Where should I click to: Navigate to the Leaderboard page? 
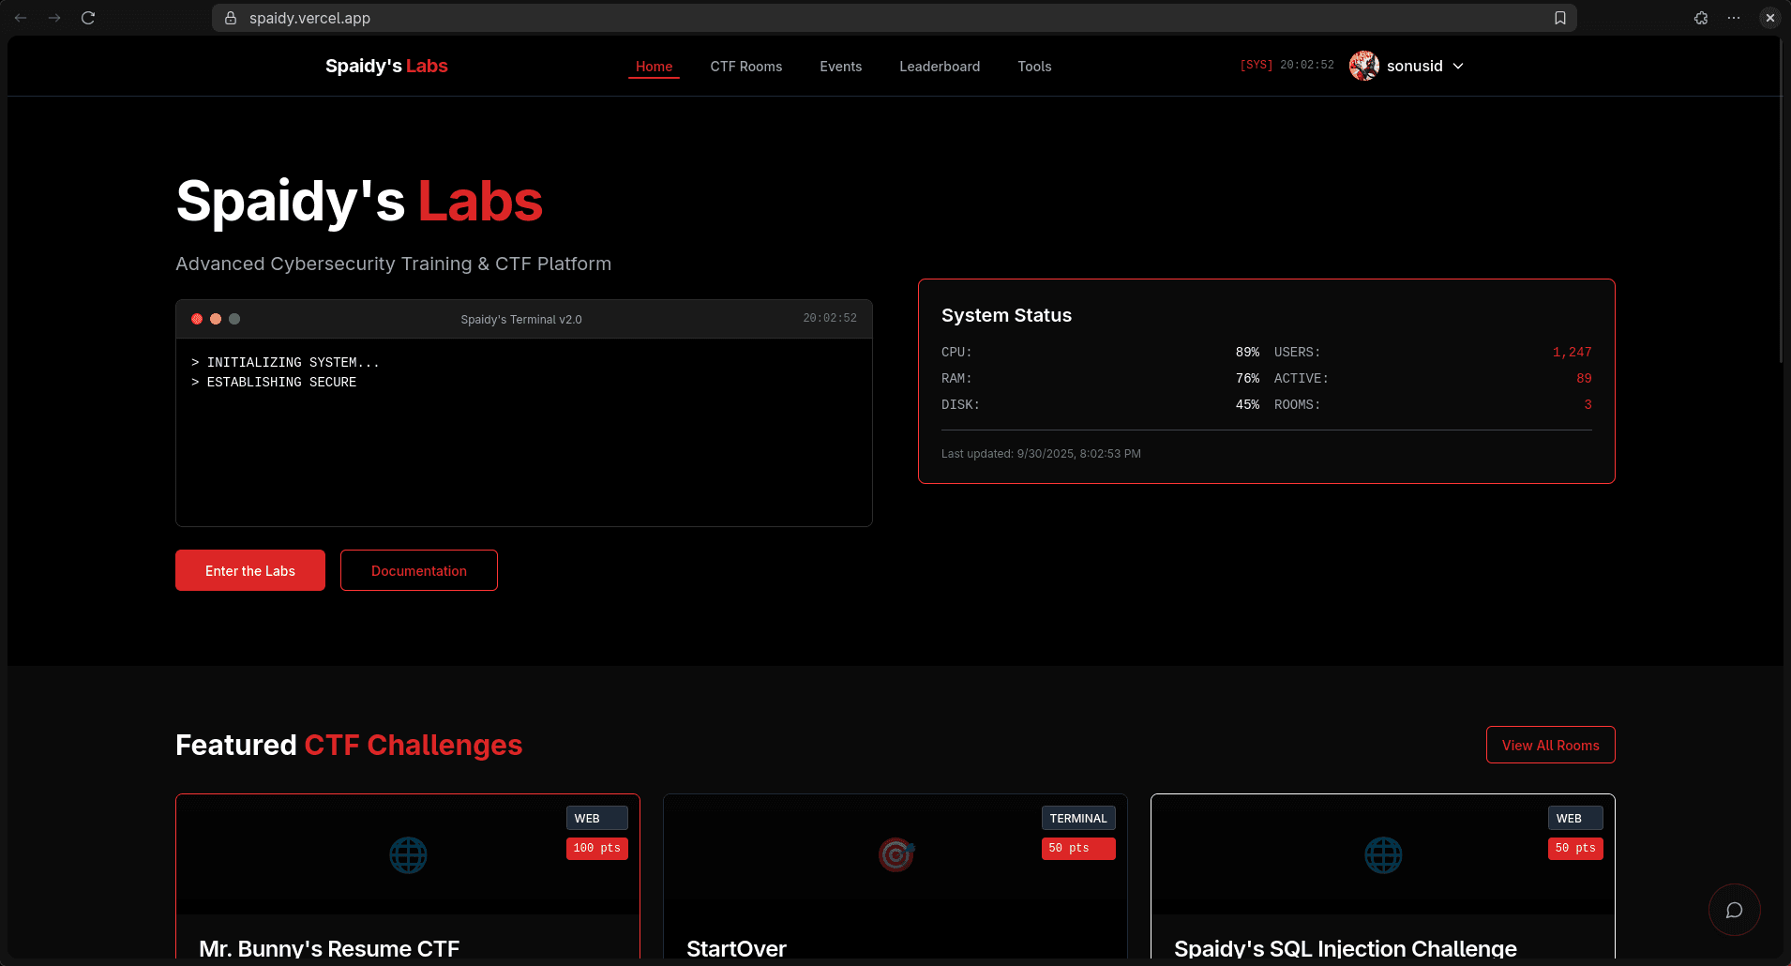[x=939, y=66]
